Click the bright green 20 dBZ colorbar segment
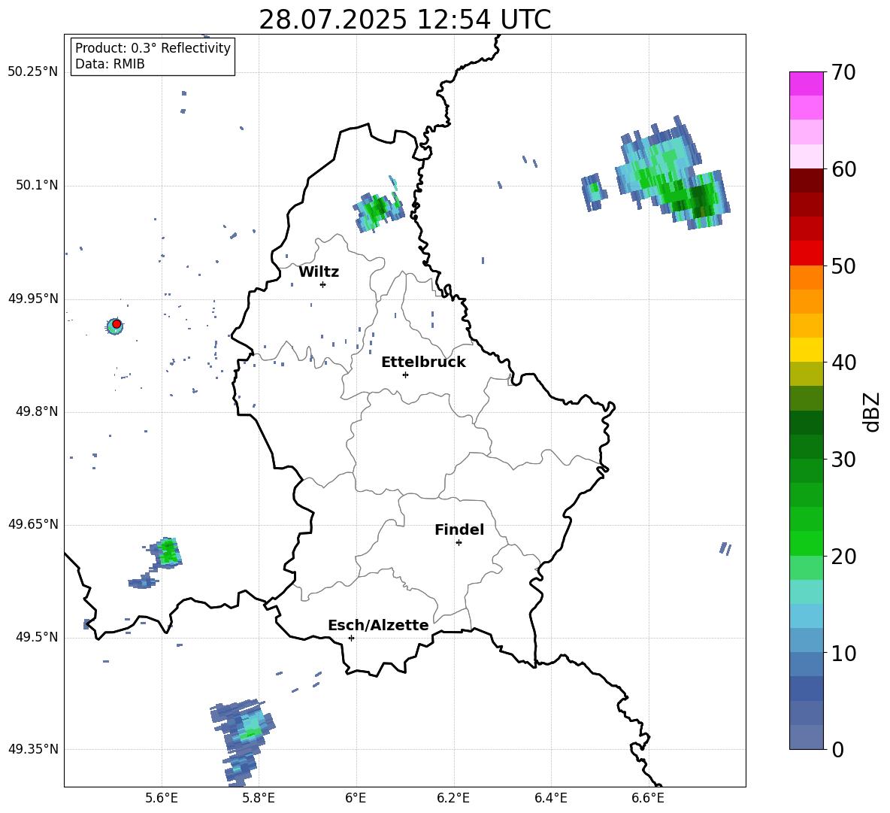The height and width of the screenshot is (813, 890). [x=806, y=543]
